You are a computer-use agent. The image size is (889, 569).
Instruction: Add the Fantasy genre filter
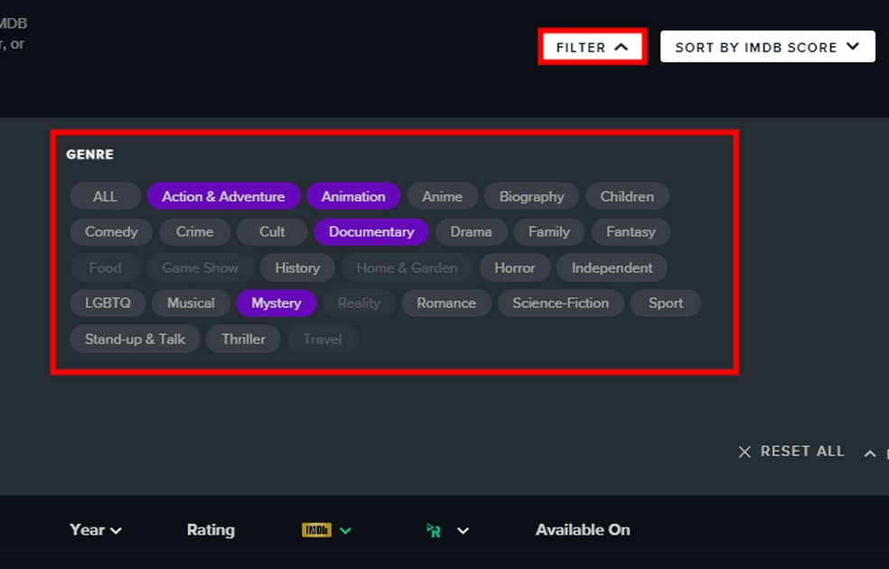(631, 232)
